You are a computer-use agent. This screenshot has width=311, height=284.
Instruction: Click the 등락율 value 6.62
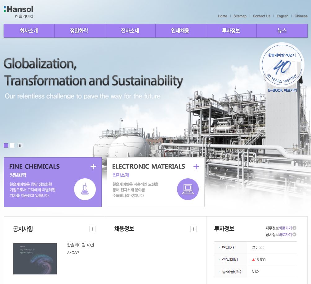255,272
